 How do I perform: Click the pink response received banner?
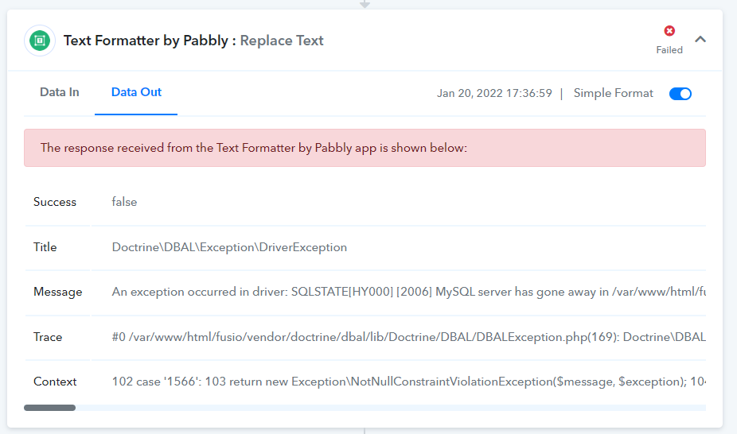pyautogui.click(x=365, y=148)
